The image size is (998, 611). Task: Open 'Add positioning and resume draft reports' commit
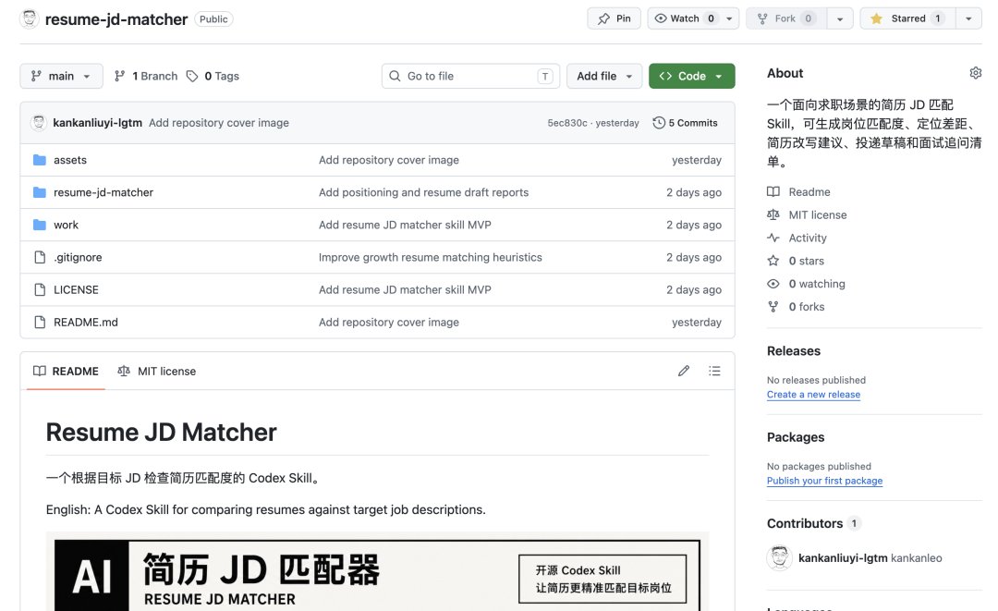point(423,192)
